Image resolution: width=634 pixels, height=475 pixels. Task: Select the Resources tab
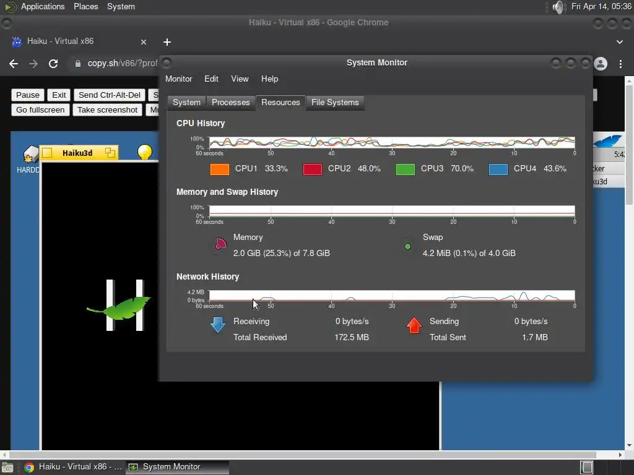(280, 103)
